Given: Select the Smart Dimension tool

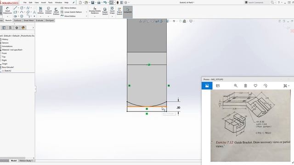Looking at the screenshot, I should click(x=7, y=11).
